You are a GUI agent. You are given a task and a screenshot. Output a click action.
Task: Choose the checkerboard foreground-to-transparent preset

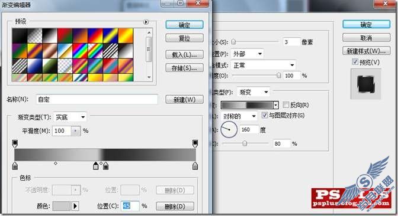[x=34, y=35]
